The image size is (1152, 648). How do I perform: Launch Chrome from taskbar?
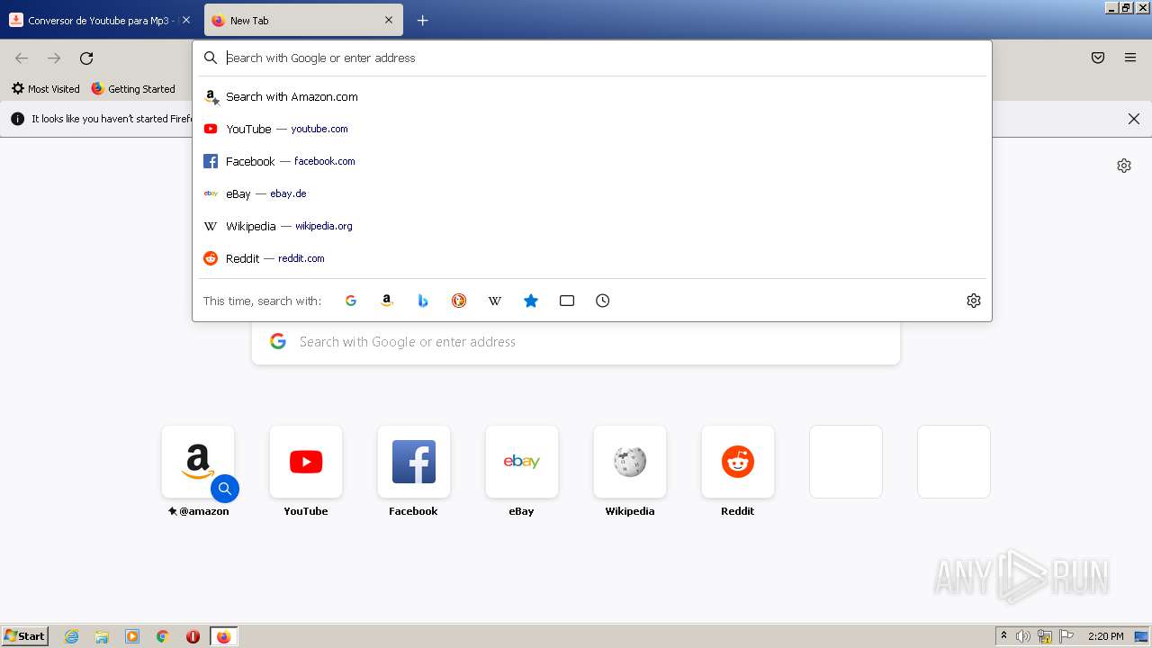tap(163, 636)
